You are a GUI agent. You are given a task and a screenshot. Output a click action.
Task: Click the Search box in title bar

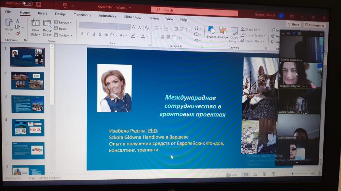tap(195, 11)
